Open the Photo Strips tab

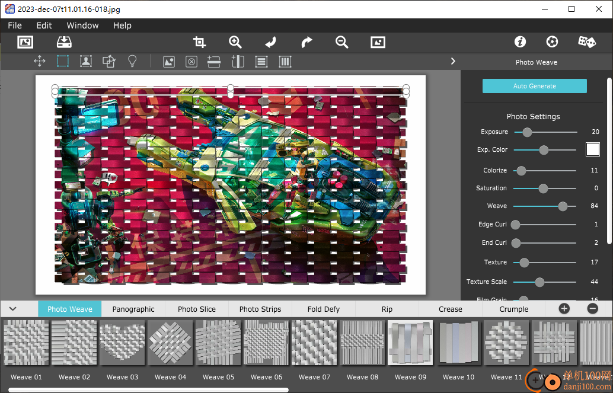pyautogui.click(x=260, y=309)
